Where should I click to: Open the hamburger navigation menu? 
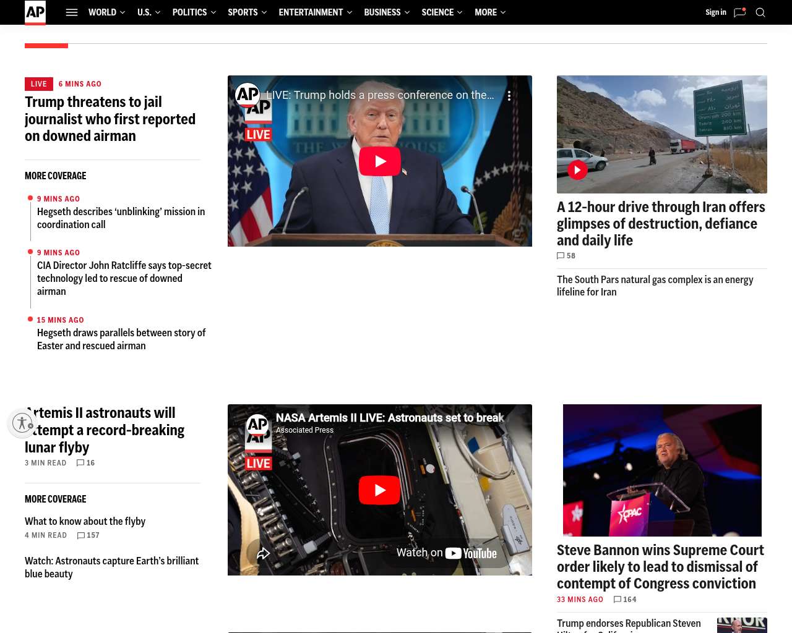point(72,12)
